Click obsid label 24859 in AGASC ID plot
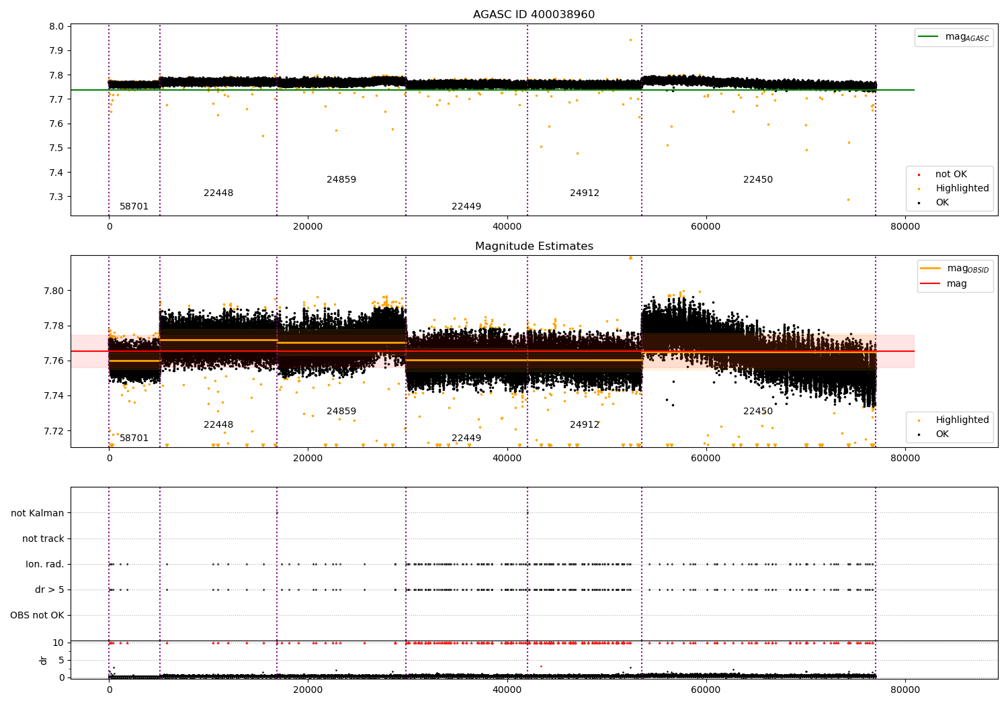This screenshot has height=705, width=1008. pyautogui.click(x=341, y=179)
